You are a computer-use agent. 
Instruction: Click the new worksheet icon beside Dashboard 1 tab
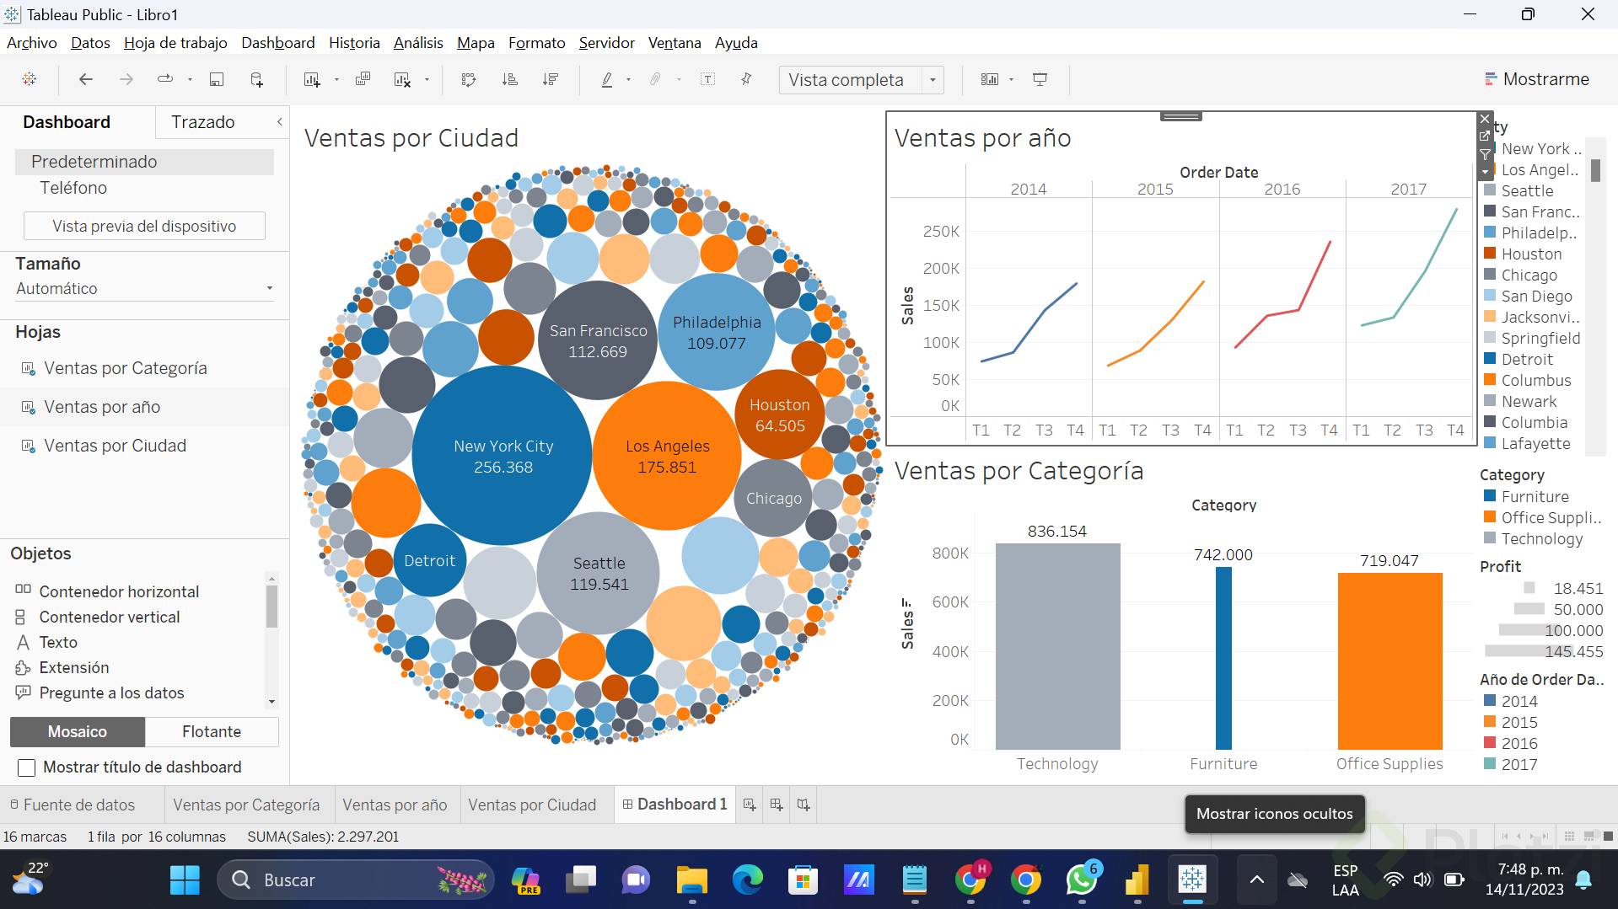coord(750,805)
